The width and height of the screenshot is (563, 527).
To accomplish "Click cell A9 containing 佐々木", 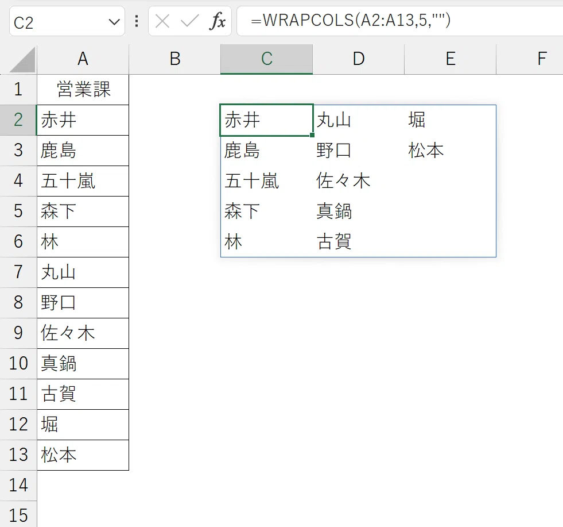I will tap(83, 333).
